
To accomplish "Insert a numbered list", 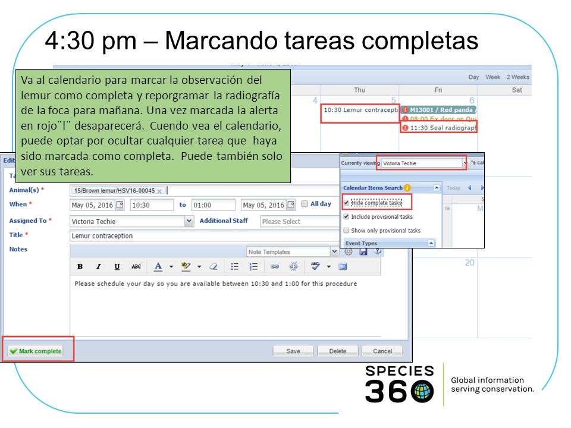I will (253, 267).
